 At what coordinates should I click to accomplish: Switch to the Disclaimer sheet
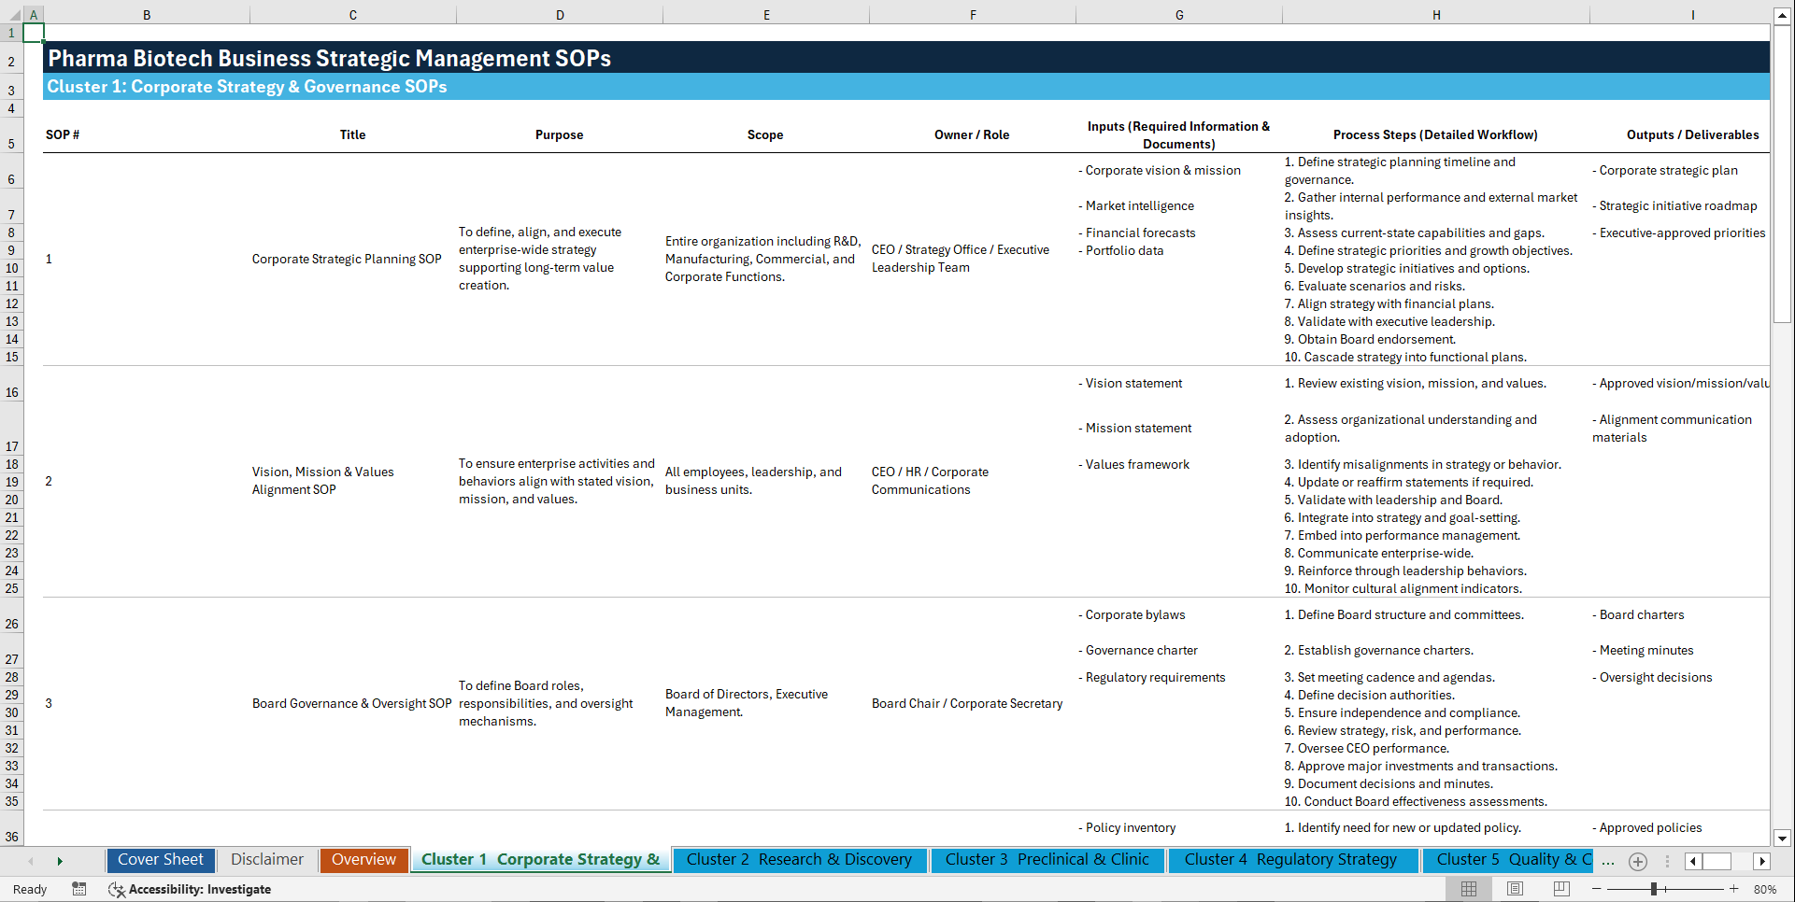click(267, 859)
